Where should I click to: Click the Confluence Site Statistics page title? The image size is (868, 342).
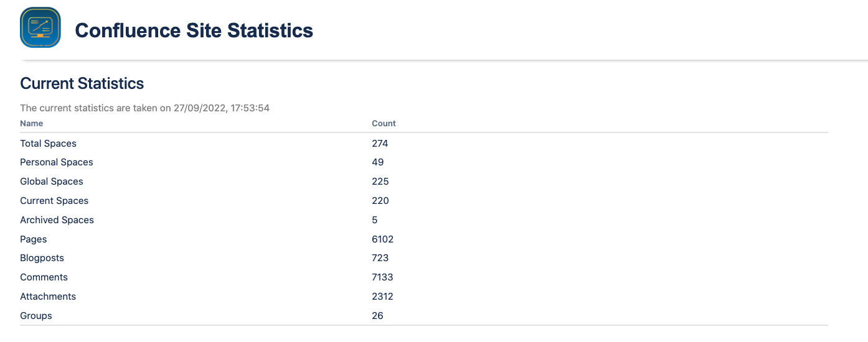click(194, 30)
